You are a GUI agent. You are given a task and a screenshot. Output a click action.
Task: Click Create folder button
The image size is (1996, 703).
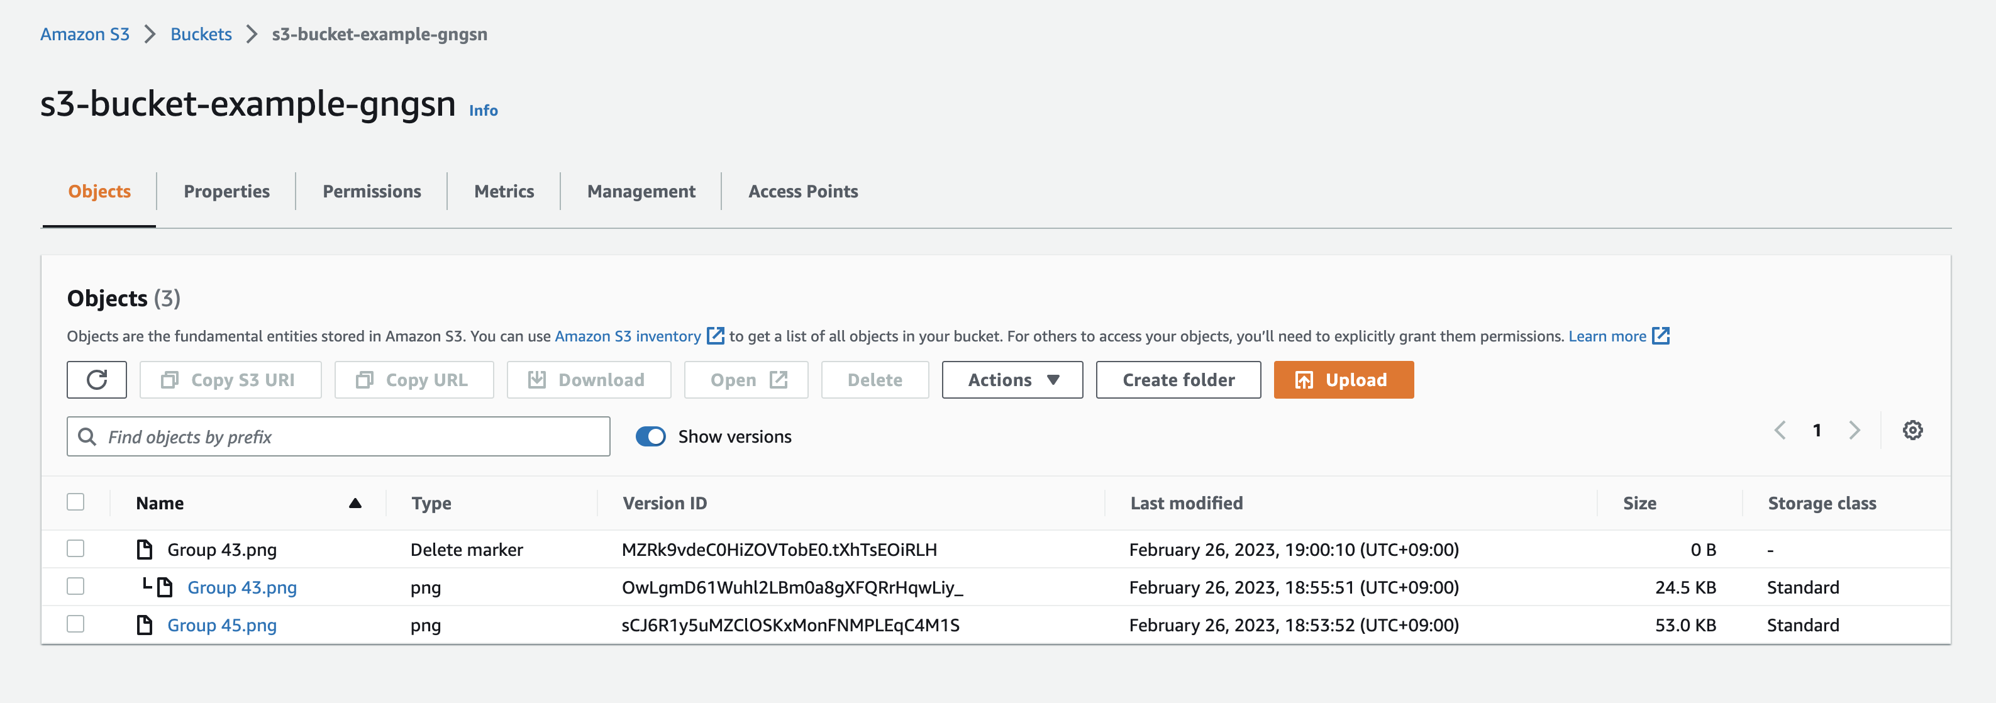pyautogui.click(x=1178, y=380)
